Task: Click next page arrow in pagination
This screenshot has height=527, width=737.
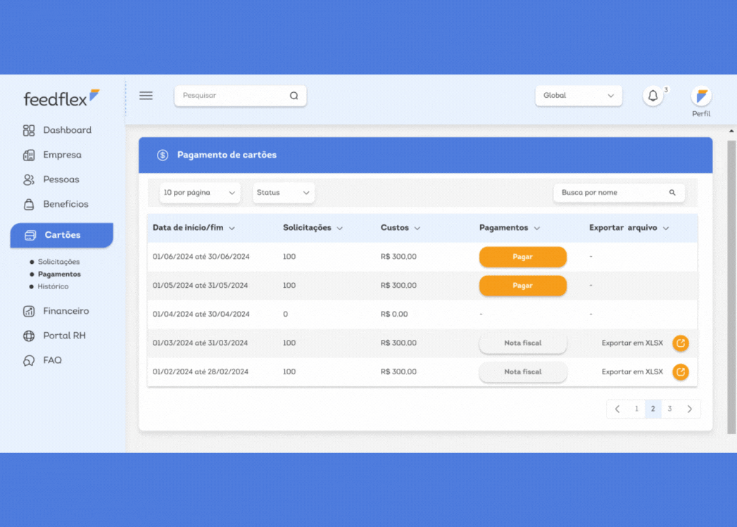Action: click(x=689, y=409)
